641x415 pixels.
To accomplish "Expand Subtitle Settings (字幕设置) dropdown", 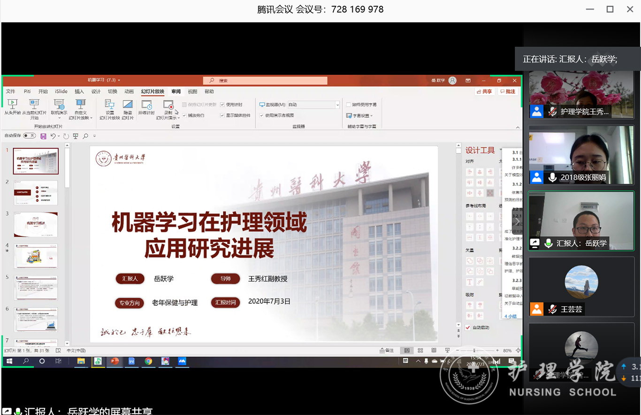I will coord(360,115).
